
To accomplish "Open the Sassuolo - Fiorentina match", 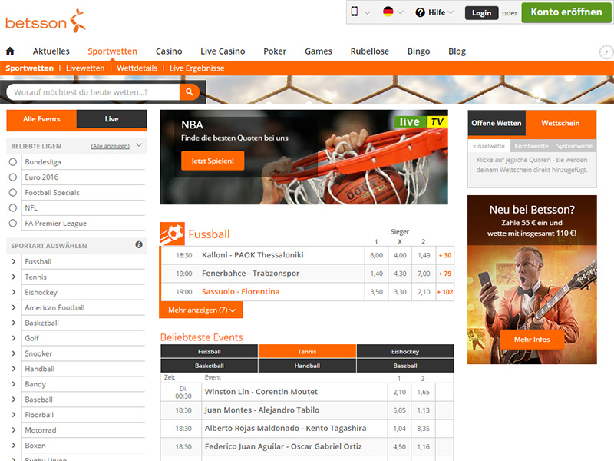I will pos(240,292).
